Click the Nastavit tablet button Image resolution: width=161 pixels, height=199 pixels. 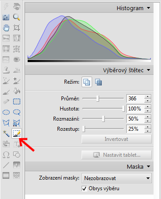click(x=117, y=155)
